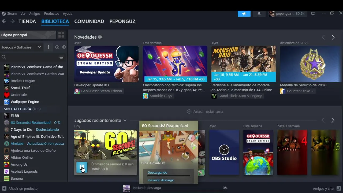Open the Mansion Raid news image
This screenshot has height=193, width=343.
[x=244, y=64]
